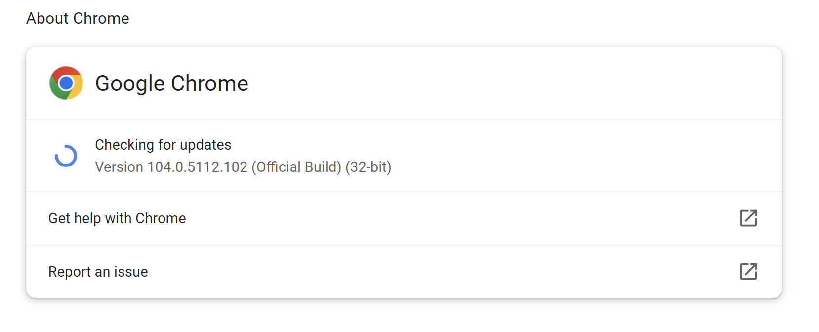Click the "Google Chrome" card title
This screenshot has height=332, width=819.
click(x=171, y=83)
